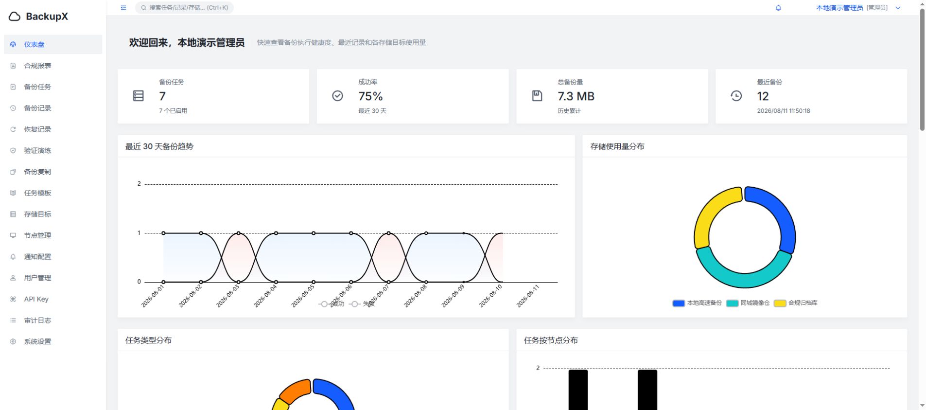Click the 备份任务 sidebar icon
This screenshot has width=926, height=410.
13,87
